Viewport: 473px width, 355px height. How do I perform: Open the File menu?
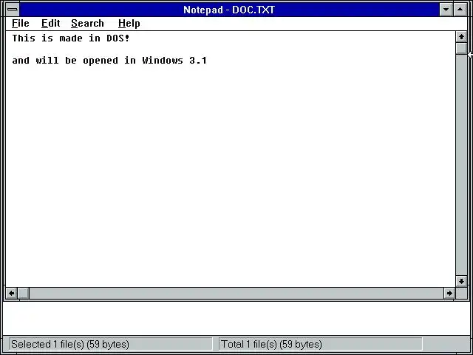point(21,23)
